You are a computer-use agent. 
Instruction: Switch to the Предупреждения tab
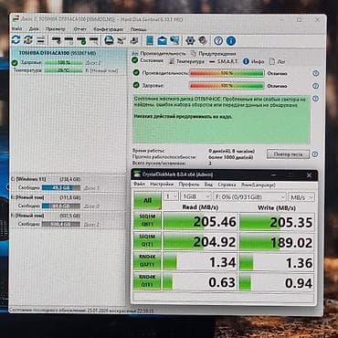pyautogui.click(x=213, y=54)
